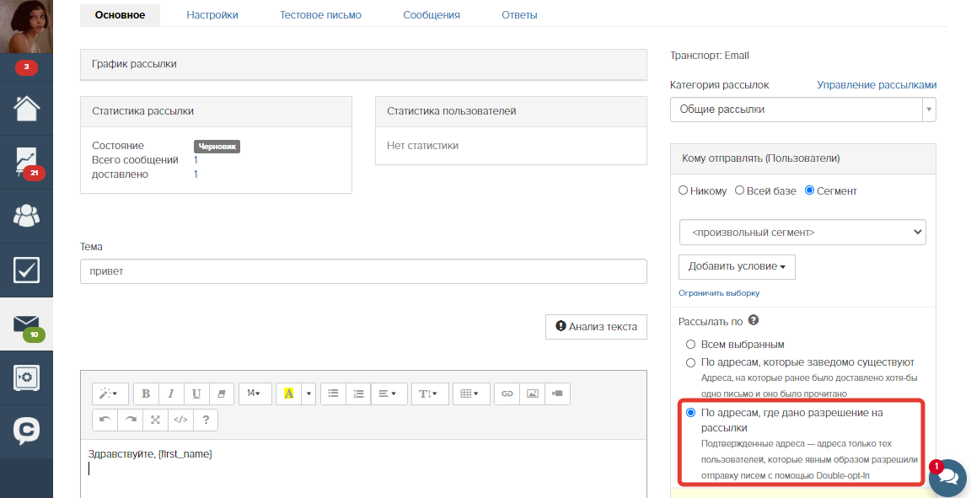The height and width of the screenshot is (498, 971).
Task: Insert a link using the chain icon
Action: coord(507,394)
